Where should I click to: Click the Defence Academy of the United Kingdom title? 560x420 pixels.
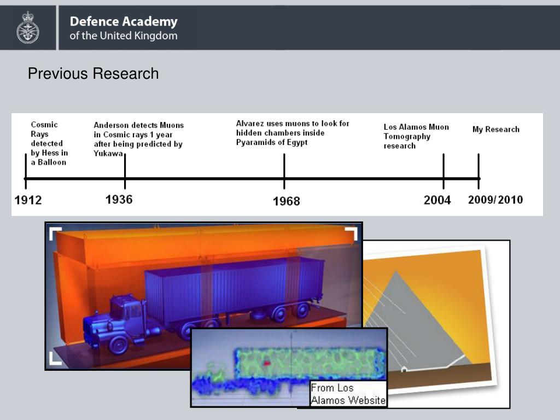[123, 28]
